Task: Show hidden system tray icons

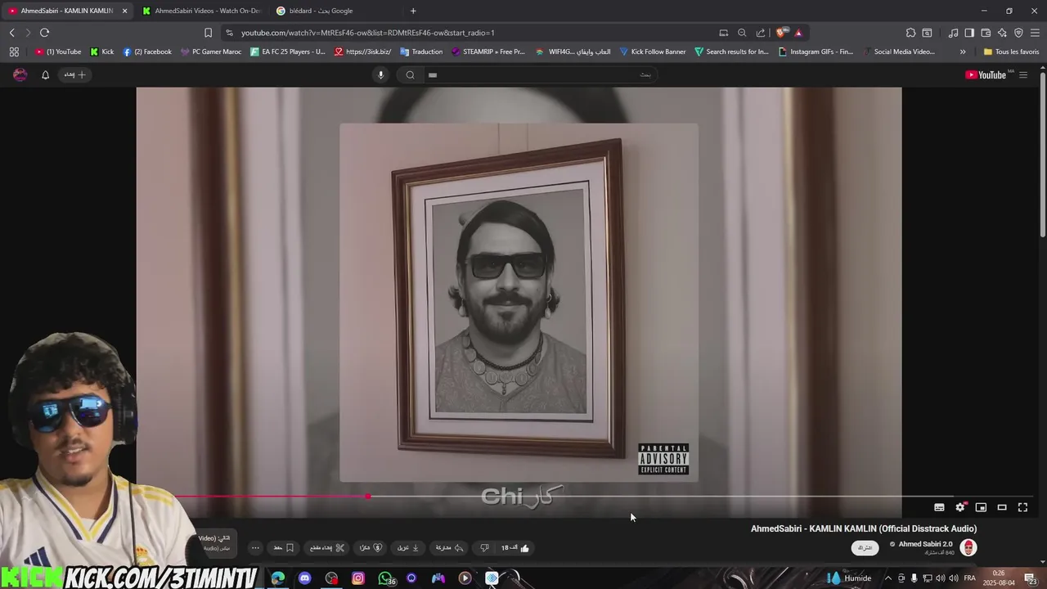Action: pos(888,578)
